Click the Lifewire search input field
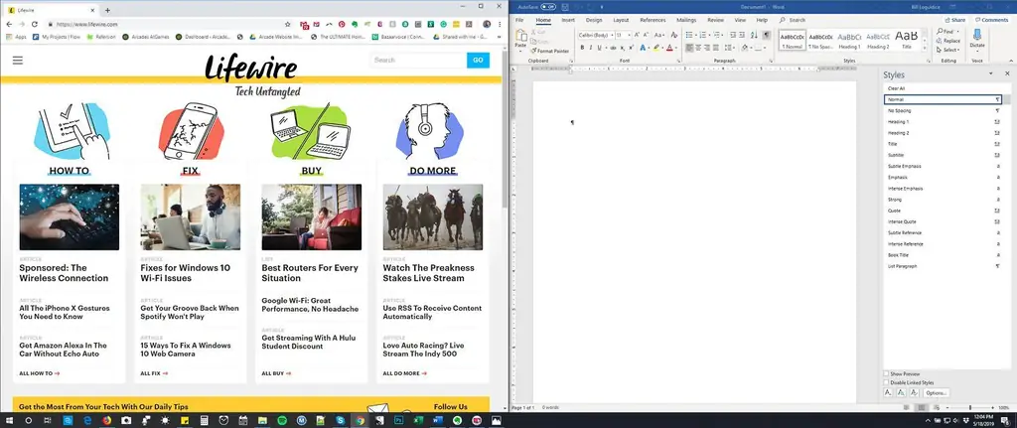 click(x=418, y=61)
